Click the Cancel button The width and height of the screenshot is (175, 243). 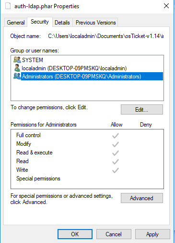point(114,234)
